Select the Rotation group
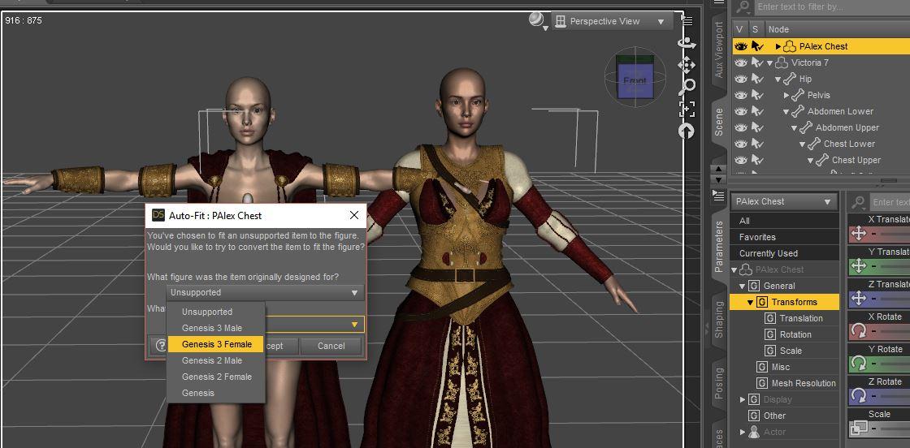This screenshot has width=910, height=448. click(795, 334)
